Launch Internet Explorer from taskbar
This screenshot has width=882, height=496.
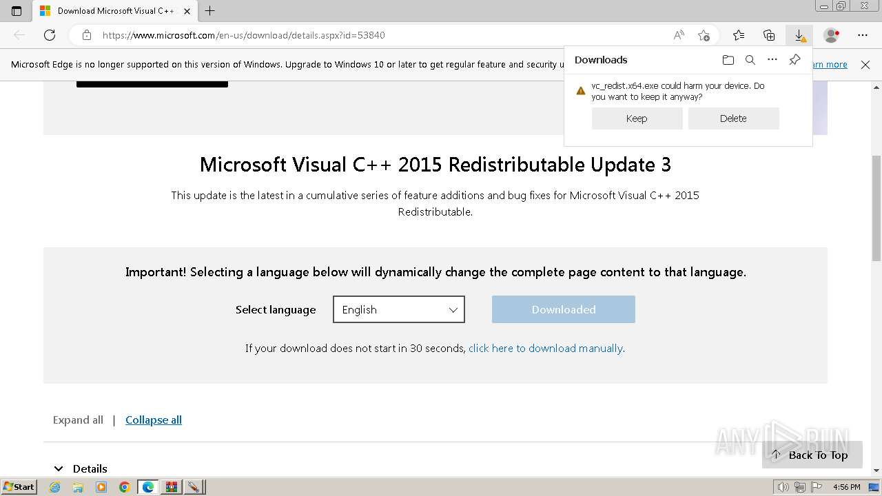tap(54, 487)
